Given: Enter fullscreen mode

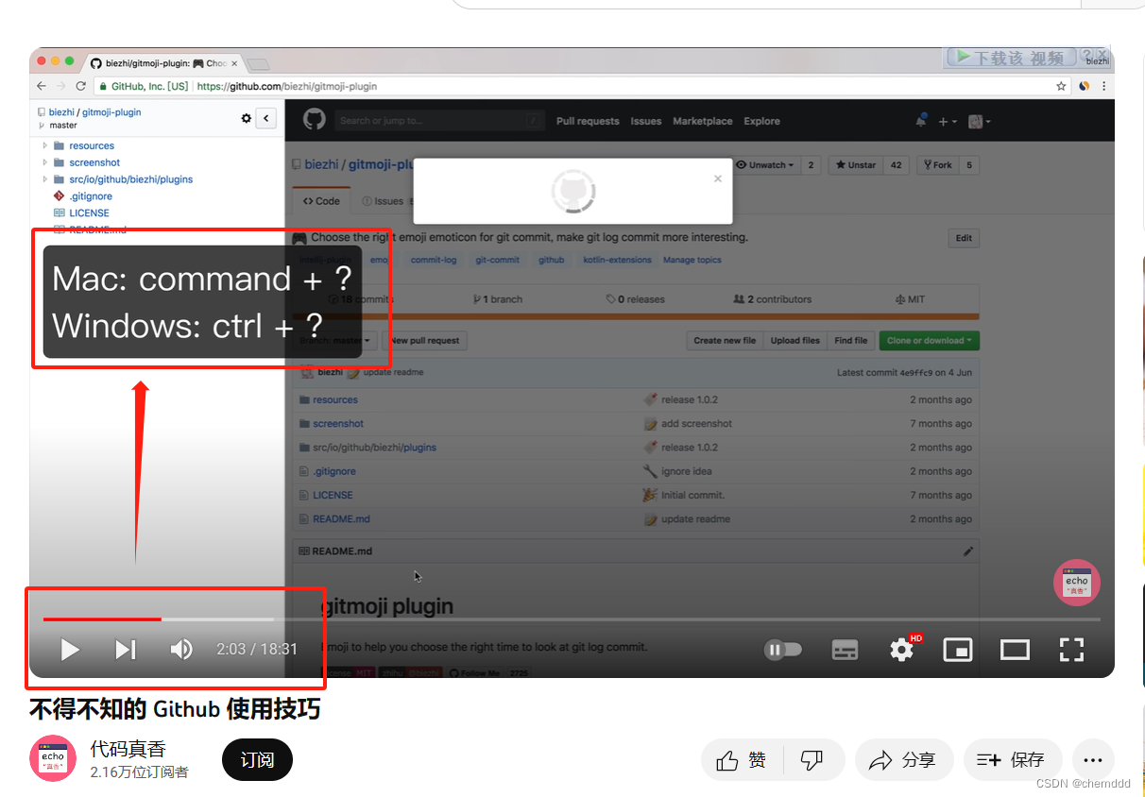Looking at the screenshot, I should coord(1071,650).
